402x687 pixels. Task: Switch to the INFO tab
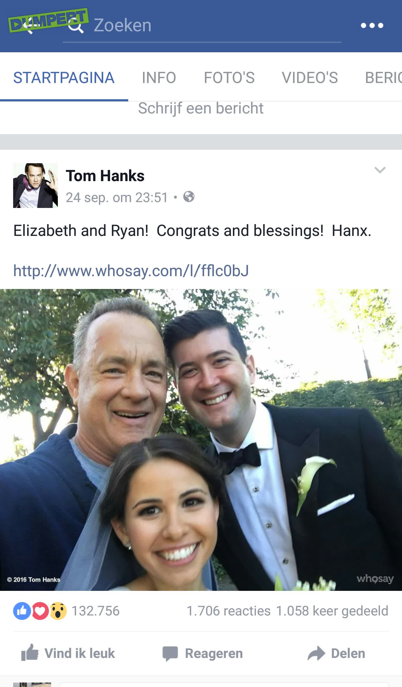tap(159, 77)
